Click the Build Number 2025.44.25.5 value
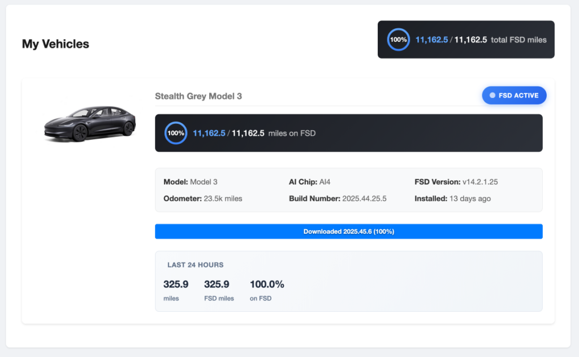Viewport: 579px width, 357px height. coord(364,199)
